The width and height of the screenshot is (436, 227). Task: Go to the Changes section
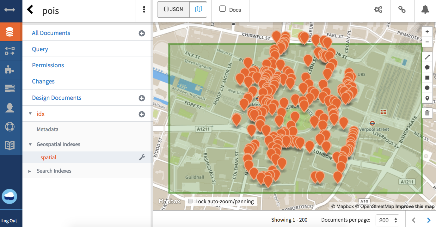pyautogui.click(x=43, y=81)
